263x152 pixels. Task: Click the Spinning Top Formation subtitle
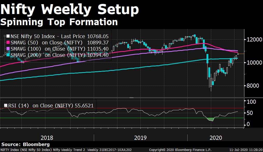(x=59, y=22)
